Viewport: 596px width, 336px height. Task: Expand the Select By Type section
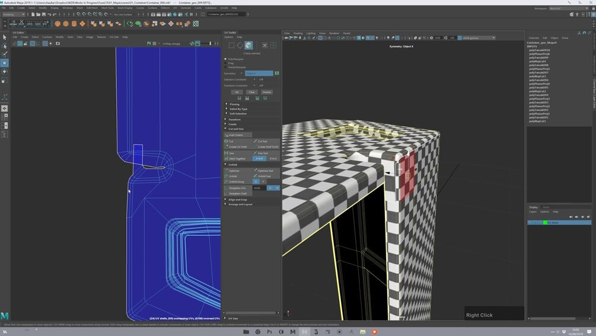pos(238,109)
